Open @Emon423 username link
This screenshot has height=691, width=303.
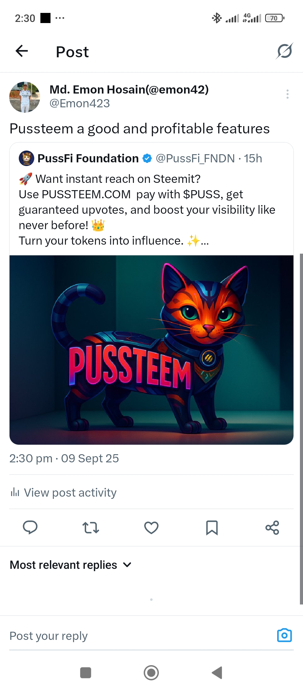coord(80,103)
